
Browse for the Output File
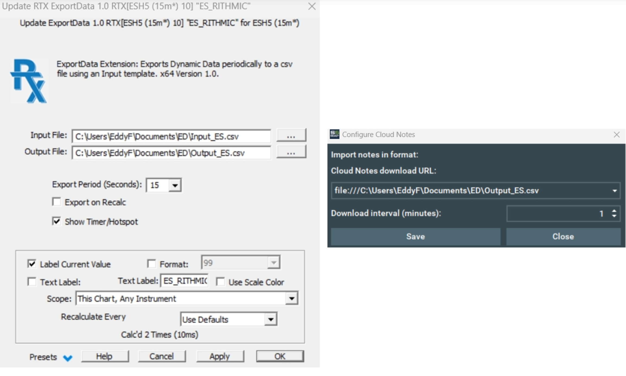pyautogui.click(x=291, y=152)
